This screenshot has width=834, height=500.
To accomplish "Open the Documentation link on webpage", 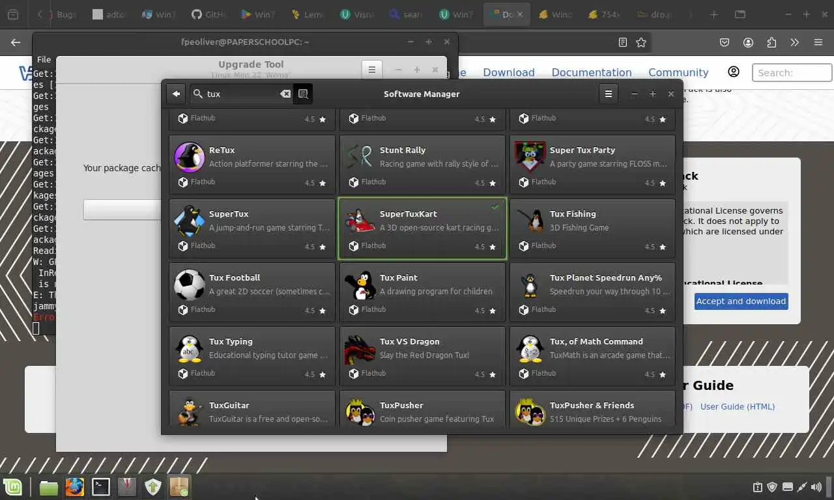I will click(592, 72).
